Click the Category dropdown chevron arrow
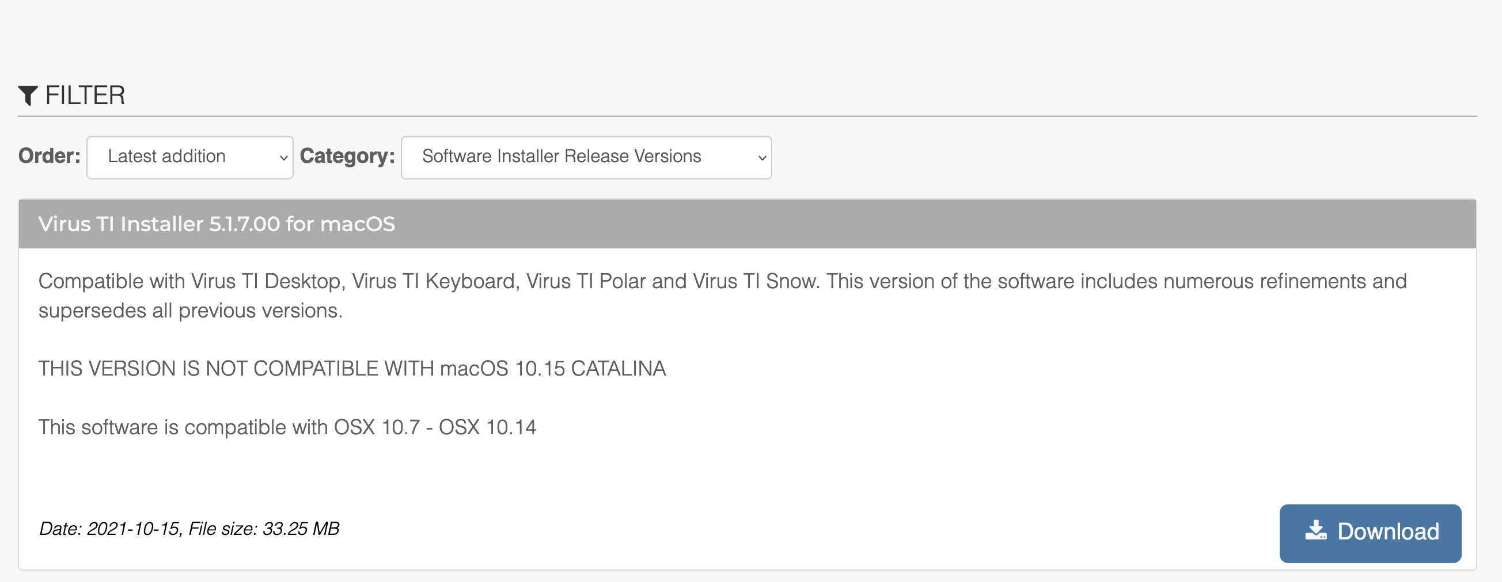Image resolution: width=1502 pixels, height=582 pixels. pyautogui.click(x=761, y=158)
